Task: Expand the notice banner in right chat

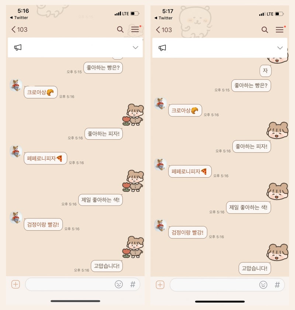Action: click(280, 48)
